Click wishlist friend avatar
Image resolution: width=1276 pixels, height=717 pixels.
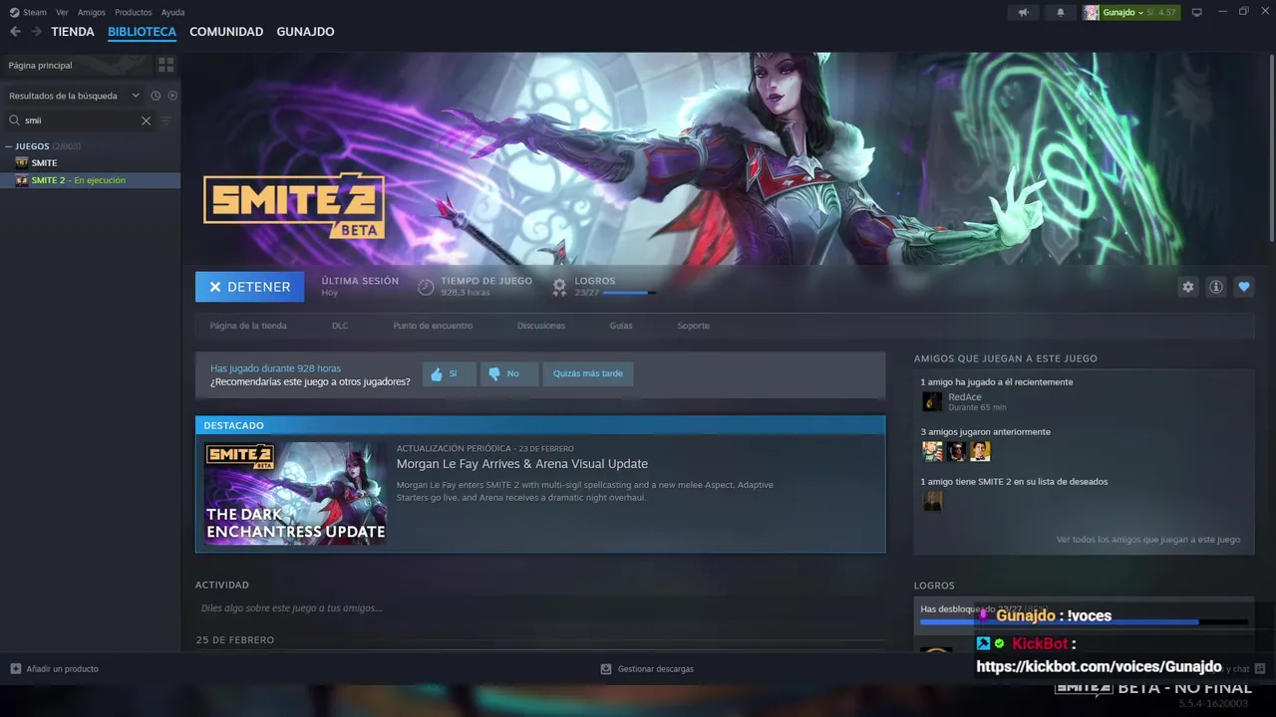pyautogui.click(x=932, y=501)
